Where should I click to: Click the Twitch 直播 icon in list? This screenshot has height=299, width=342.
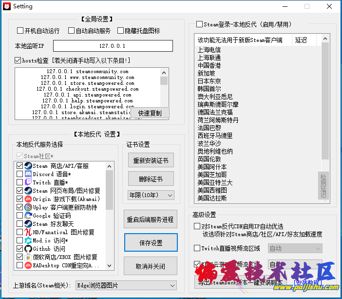(28, 182)
